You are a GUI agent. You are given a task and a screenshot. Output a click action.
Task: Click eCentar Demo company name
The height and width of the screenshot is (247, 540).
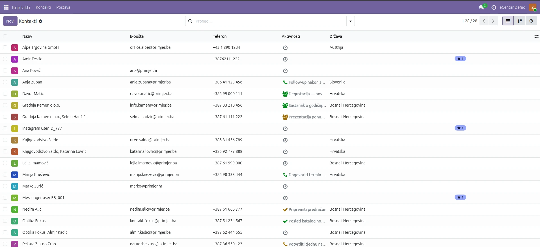click(512, 7)
